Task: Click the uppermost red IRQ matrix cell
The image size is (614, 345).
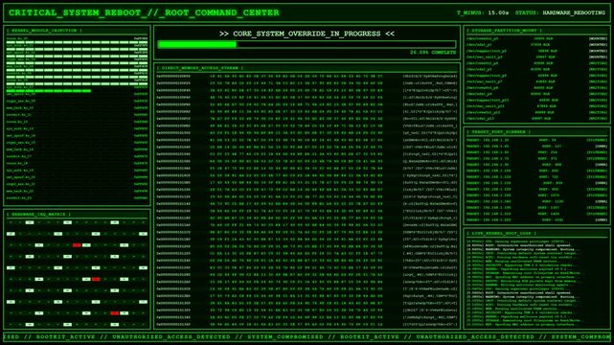Action: click(77, 245)
